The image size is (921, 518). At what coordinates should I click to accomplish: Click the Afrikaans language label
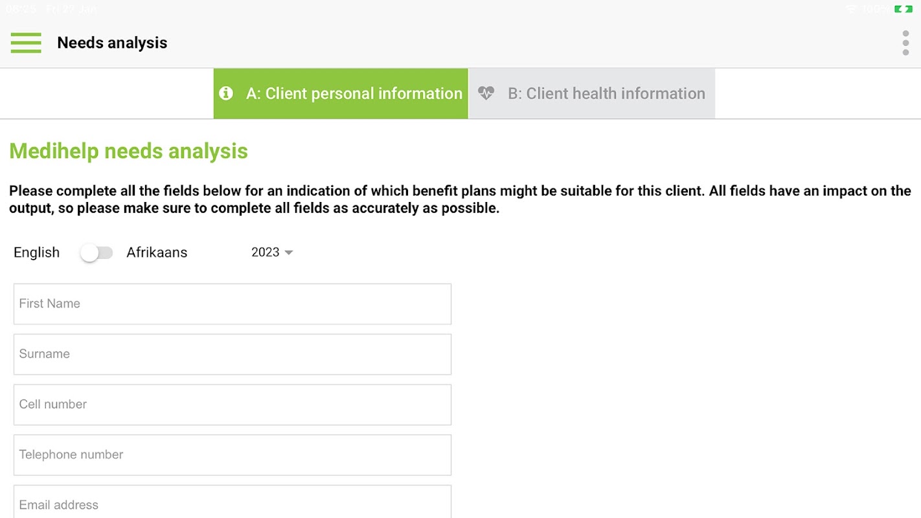(157, 253)
